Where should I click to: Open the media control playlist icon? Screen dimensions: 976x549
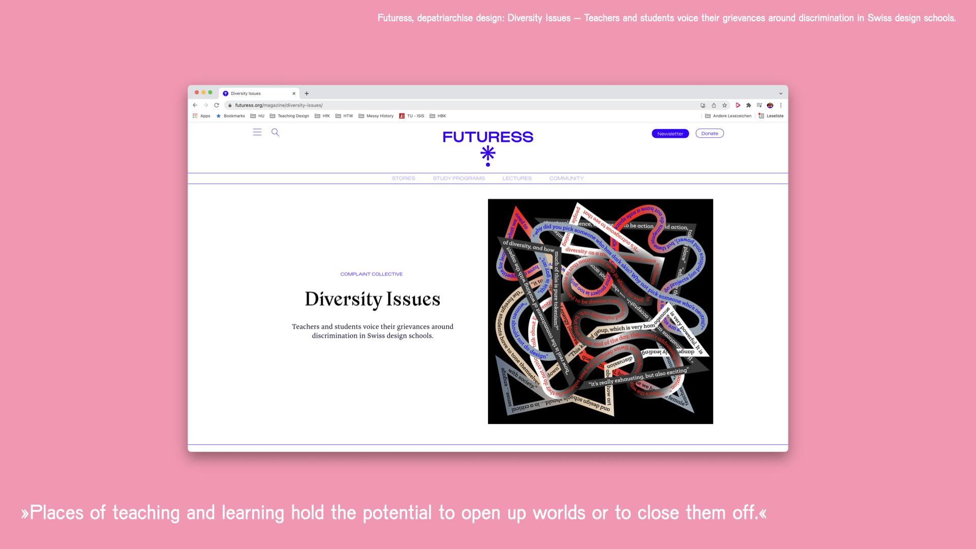tap(759, 105)
